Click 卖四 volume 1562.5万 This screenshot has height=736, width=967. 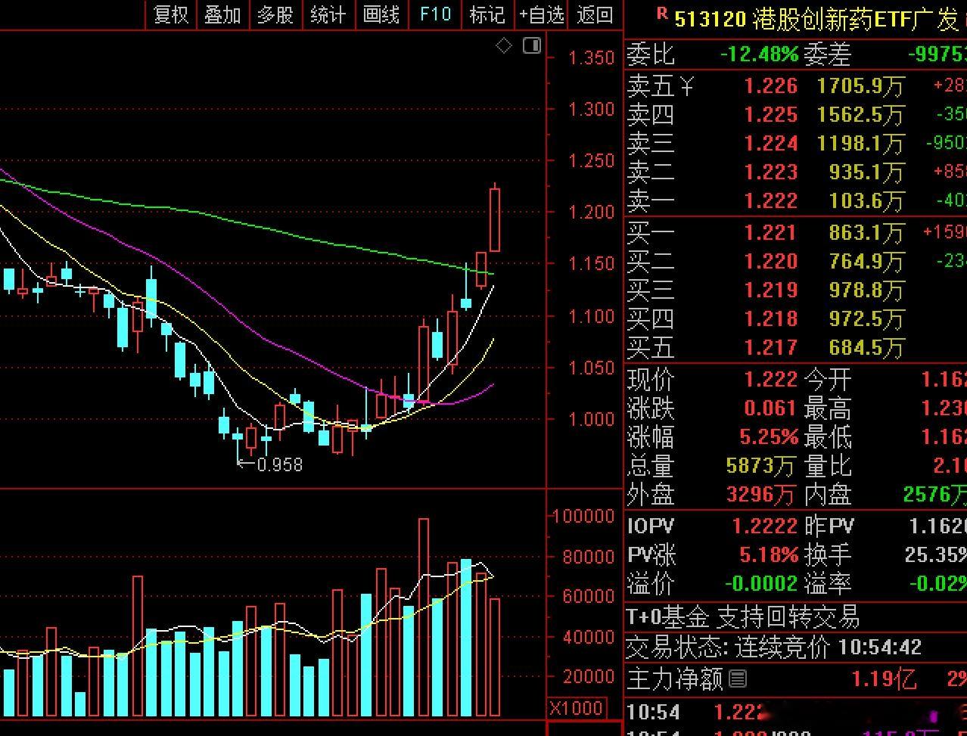pyautogui.click(x=861, y=115)
